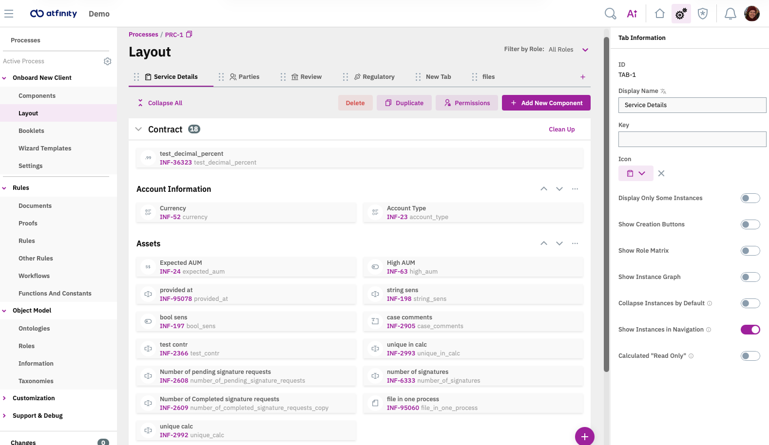Switch to the Regulatory tab
769x445 pixels.
(x=374, y=77)
